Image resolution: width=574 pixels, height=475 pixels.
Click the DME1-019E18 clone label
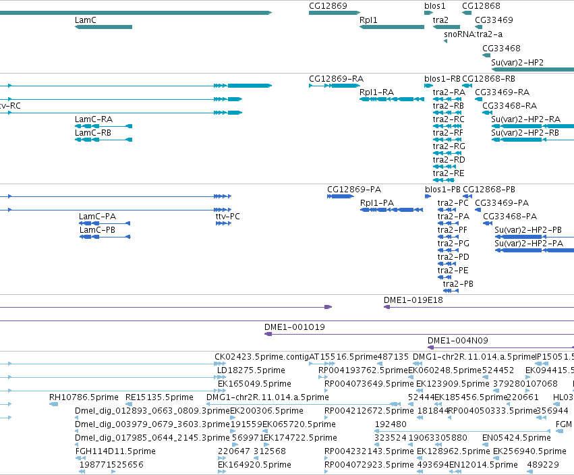(x=413, y=300)
